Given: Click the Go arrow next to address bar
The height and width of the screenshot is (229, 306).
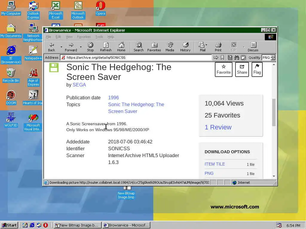Looking at the screenshot, I should click(216, 58).
